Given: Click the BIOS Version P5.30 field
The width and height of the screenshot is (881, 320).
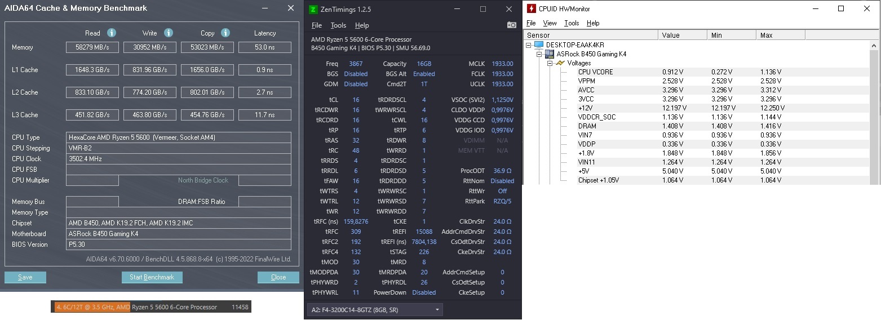Looking at the screenshot, I should [179, 245].
